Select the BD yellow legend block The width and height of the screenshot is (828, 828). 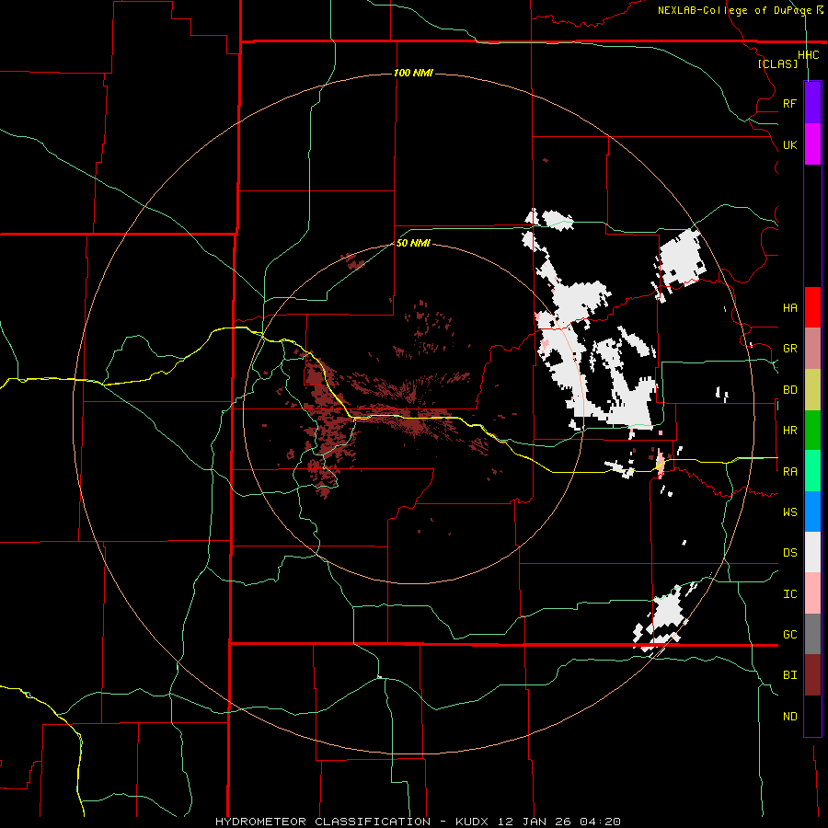click(x=812, y=390)
